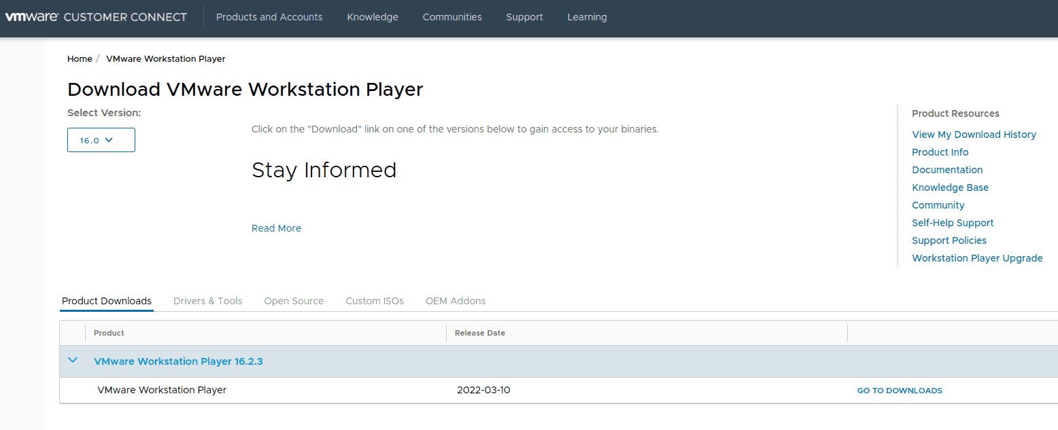This screenshot has height=430, width=1058.
Task: Open the Communities menu
Action: (452, 17)
